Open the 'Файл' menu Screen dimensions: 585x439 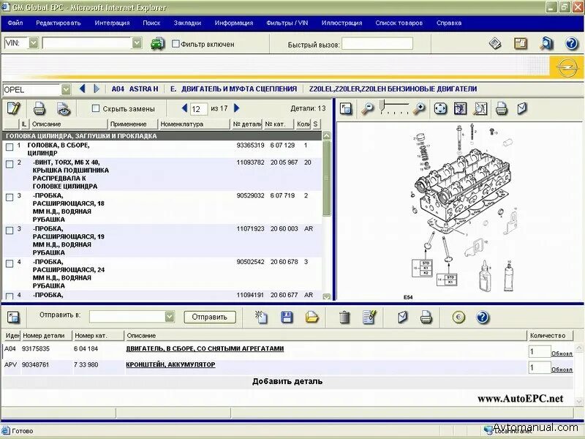click(x=15, y=23)
